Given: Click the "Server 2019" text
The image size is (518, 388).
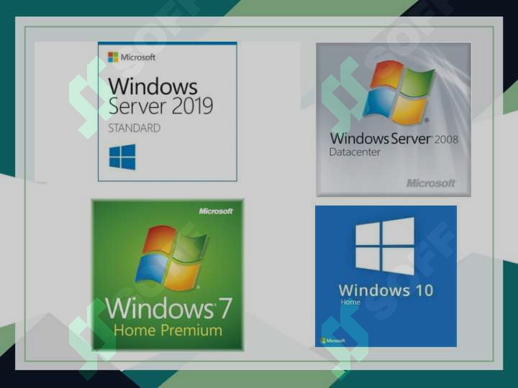Looking at the screenshot, I should point(160,106).
